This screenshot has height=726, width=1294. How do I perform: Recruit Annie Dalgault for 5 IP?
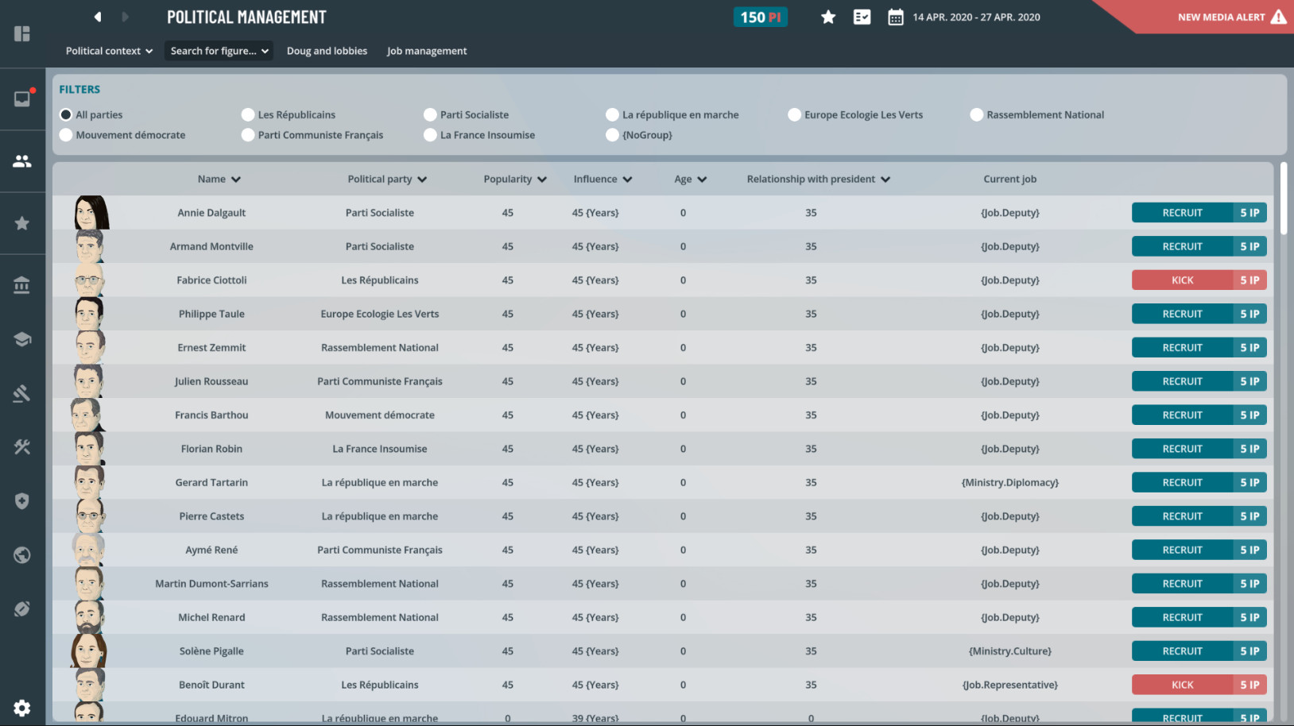click(x=1199, y=213)
